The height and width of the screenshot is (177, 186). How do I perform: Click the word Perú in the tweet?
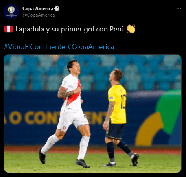[x=117, y=29]
